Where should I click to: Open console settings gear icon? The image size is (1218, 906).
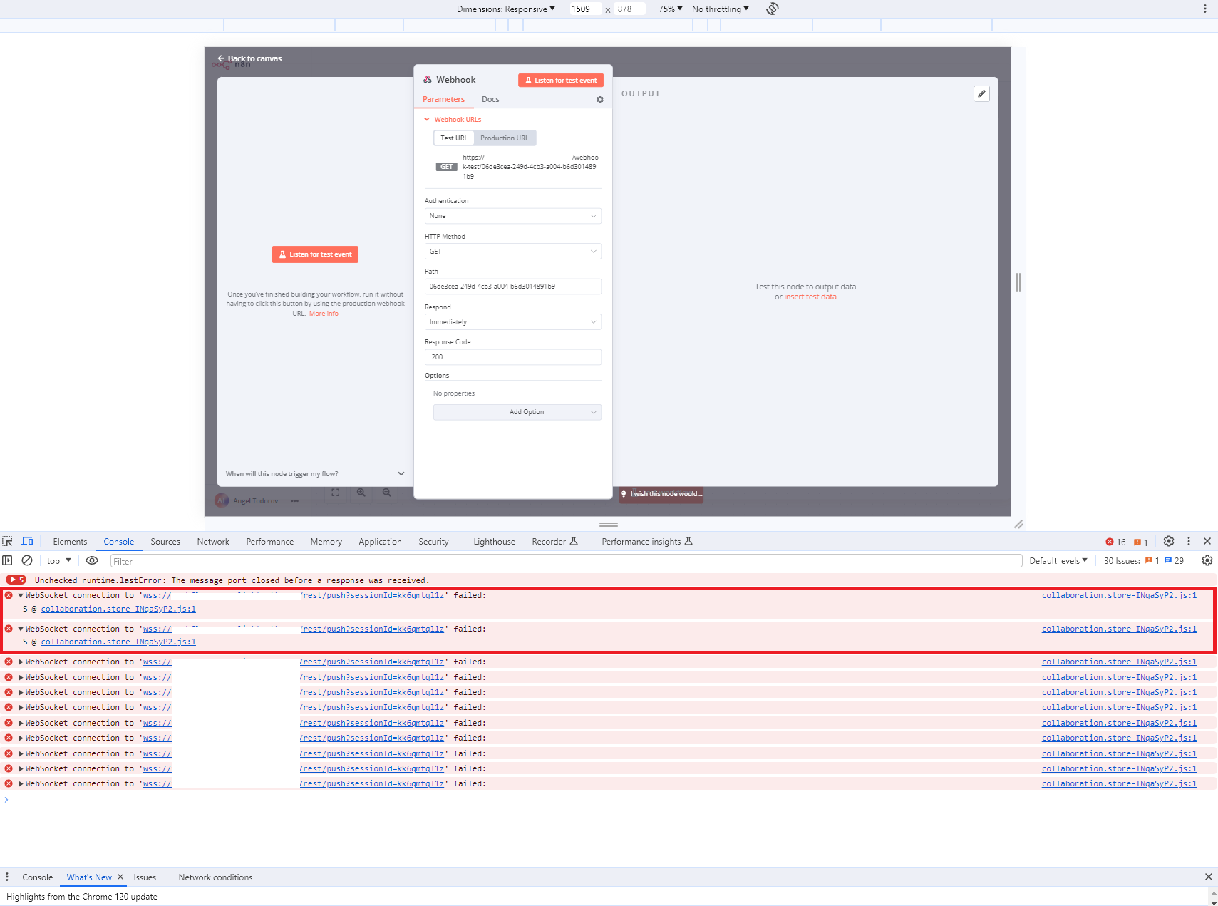click(1207, 561)
